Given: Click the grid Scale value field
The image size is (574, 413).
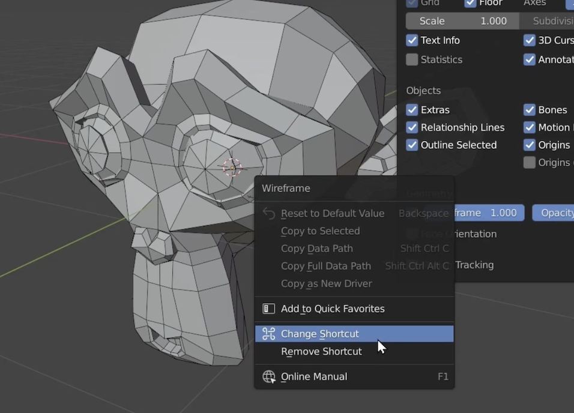Looking at the screenshot, I should [463, 21].
